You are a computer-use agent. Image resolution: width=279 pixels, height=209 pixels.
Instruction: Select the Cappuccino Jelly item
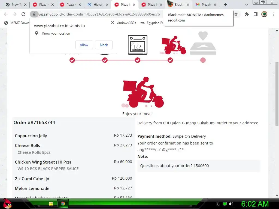coord(31,136)
